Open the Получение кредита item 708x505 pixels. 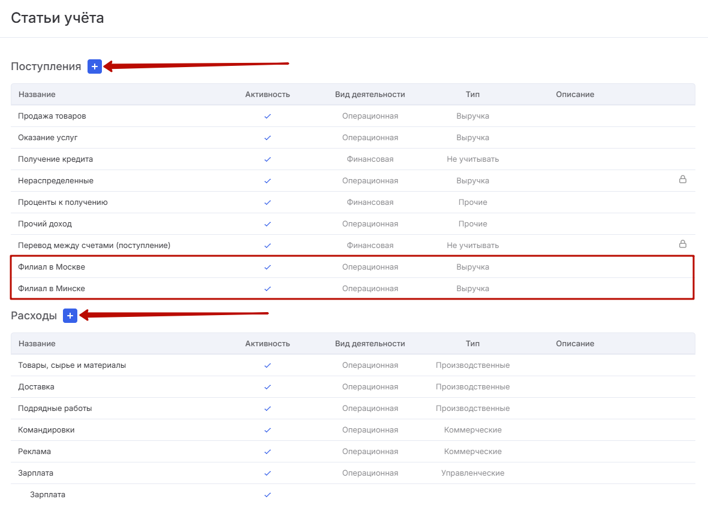point(56,159)
